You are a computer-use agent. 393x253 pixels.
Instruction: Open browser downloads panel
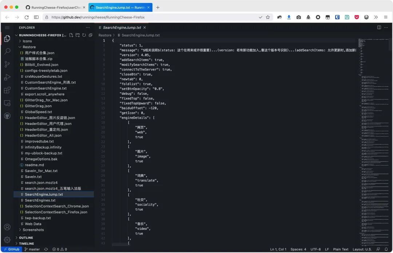(289, 17)
